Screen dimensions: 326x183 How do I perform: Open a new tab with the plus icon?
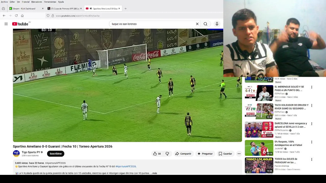click(x=126, y=9)
